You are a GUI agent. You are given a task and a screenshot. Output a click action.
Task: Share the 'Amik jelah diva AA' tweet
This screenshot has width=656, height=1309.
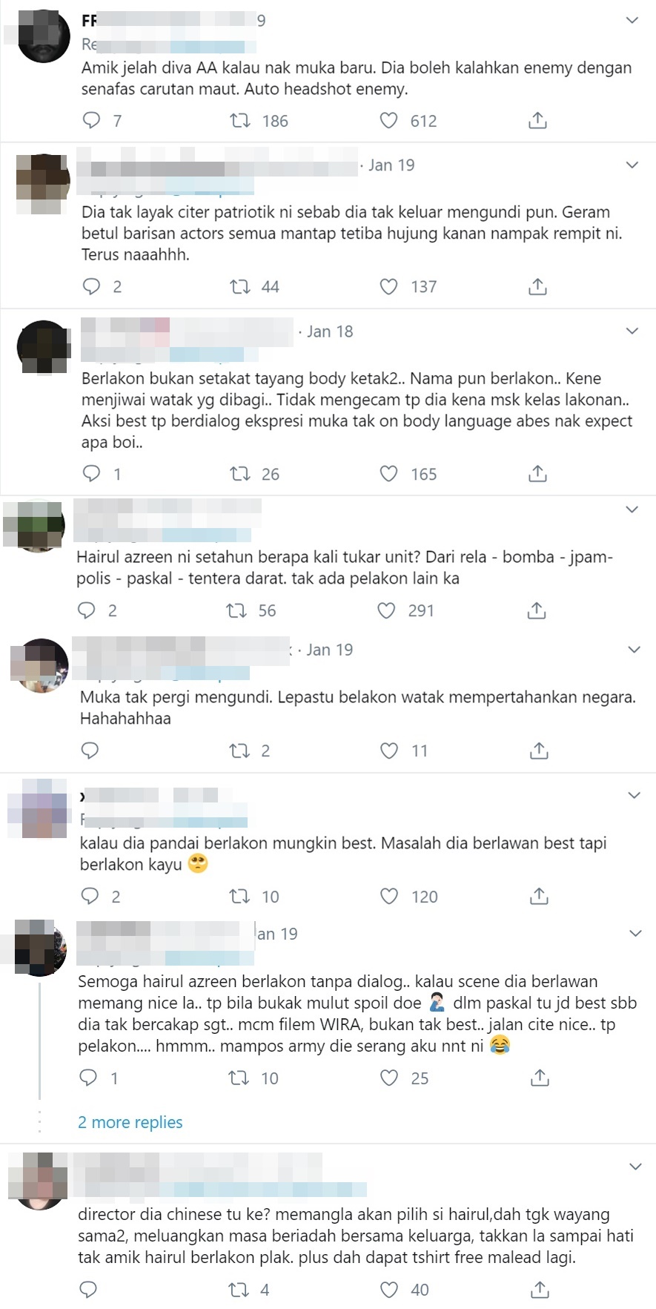(537, 120)
